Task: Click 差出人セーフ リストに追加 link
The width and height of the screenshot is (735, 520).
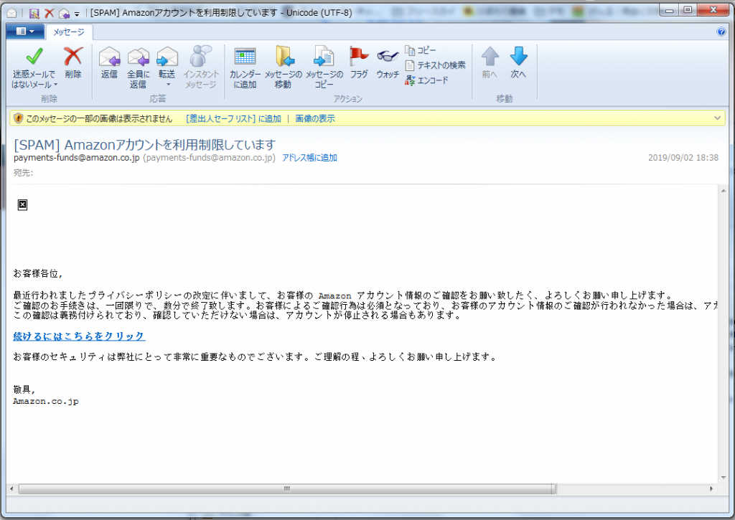Action: coord(233,118)
